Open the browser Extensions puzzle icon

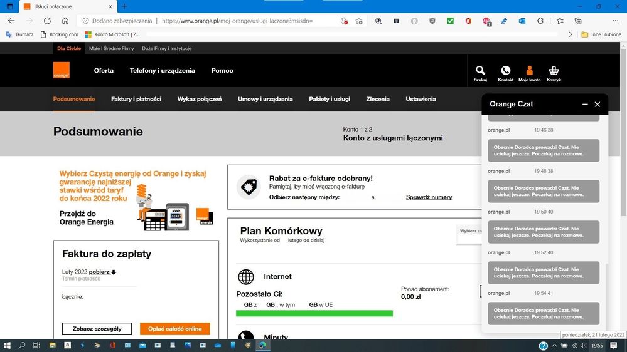tap(540, 21)
